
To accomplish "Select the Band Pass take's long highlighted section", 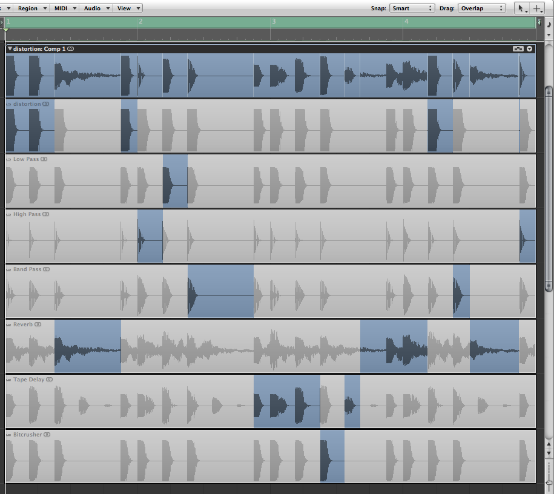I will 220,291.
